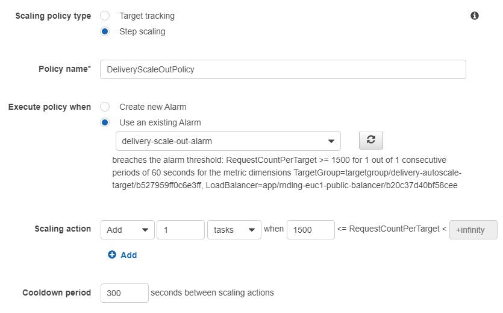Click the 1500 lower bound field
The width and height of the screenshot is (503, 313).
click(x=310, y=230)
